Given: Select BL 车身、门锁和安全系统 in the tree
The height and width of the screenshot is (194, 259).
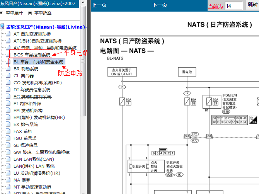Looking at the screenshot, I should pos(38,62).
